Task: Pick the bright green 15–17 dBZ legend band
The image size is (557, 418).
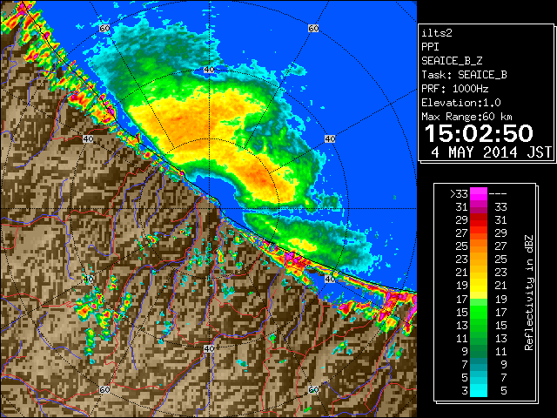Action: coord(479,312)
